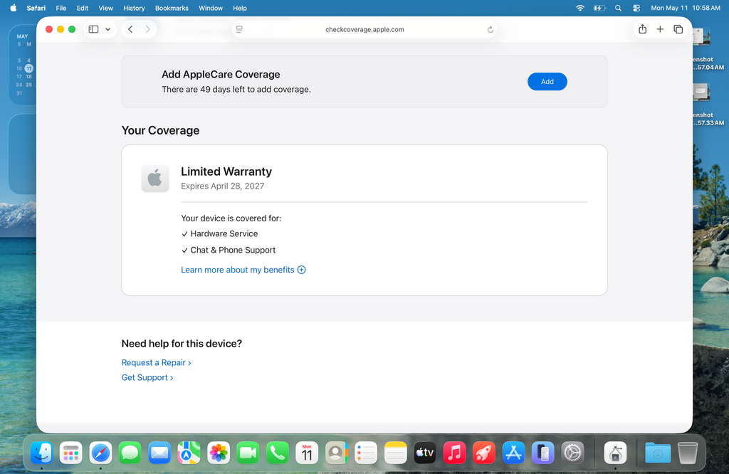Click the date and time in menu bar
729x474 pixels.
686,8
